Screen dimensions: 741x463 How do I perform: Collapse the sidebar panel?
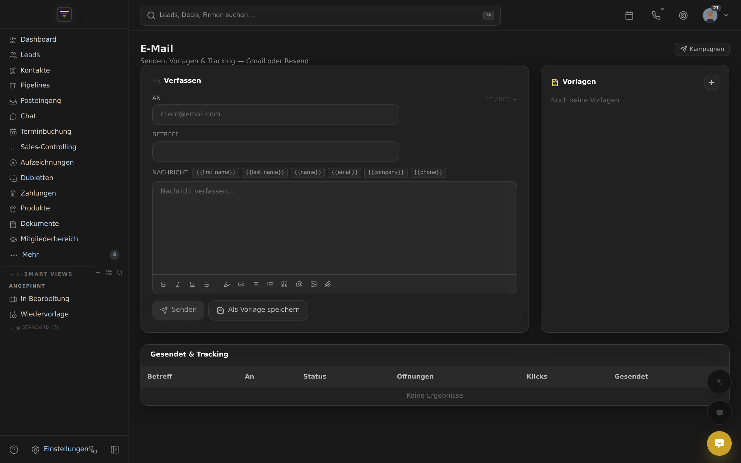pos(115,449)
